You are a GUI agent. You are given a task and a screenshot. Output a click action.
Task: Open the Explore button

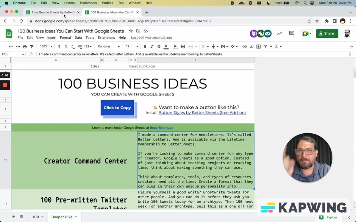point(329,217)
